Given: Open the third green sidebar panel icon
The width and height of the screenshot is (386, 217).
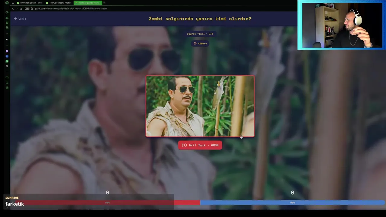Looking at the screenshot, I should (x=7, y=23).
